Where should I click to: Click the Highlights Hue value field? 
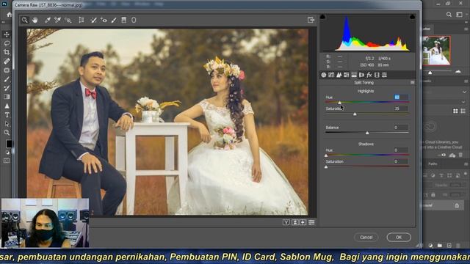click(x=401, y=97)
